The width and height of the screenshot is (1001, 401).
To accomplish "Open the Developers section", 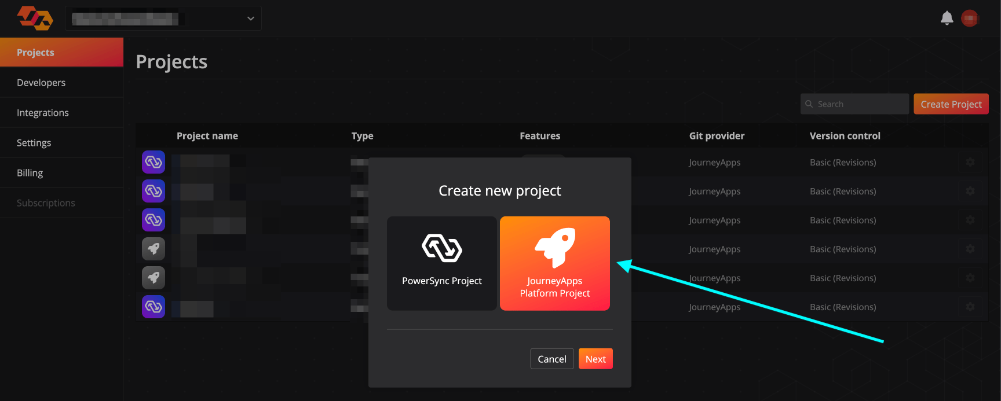I will pyautogui.click(x=61, y=82).
